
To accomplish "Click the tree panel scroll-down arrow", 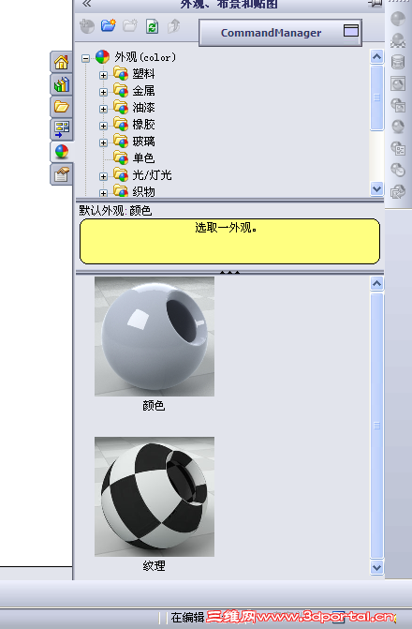I will 376,188.
